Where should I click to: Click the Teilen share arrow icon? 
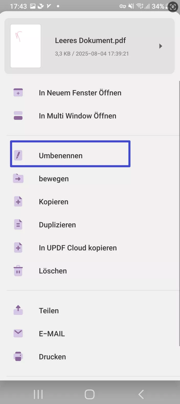tap(18, 310)
